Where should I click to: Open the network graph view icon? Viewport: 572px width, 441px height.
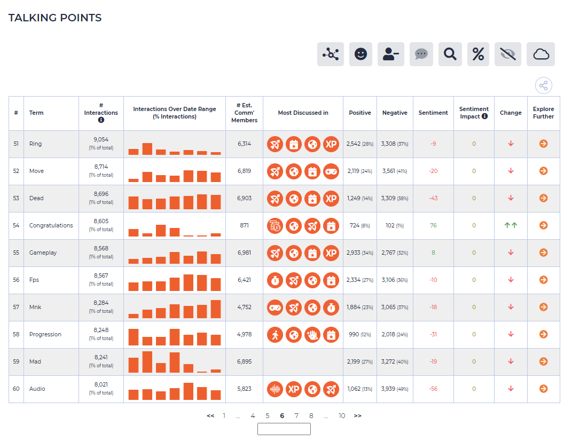[x=330, y=54]
